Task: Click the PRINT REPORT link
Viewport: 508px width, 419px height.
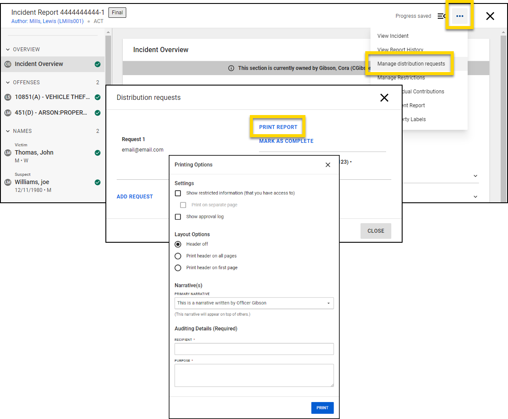Action: coord(278,126)
